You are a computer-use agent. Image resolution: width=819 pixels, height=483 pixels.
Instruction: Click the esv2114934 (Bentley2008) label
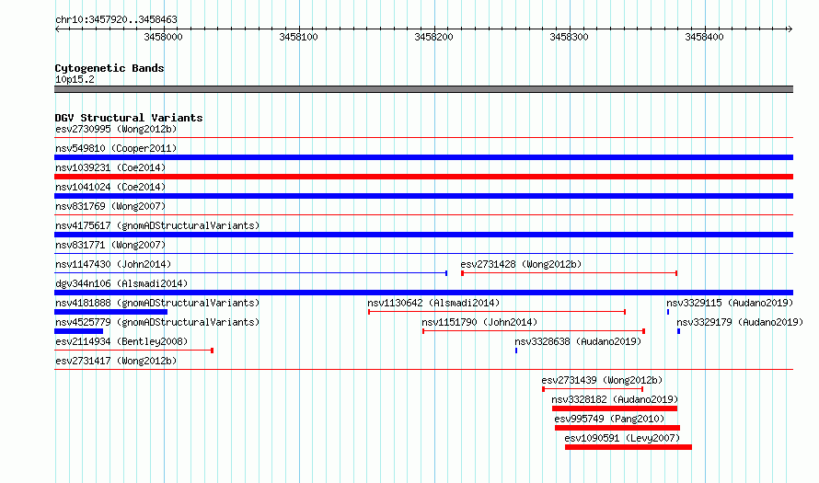click(121, 341)
